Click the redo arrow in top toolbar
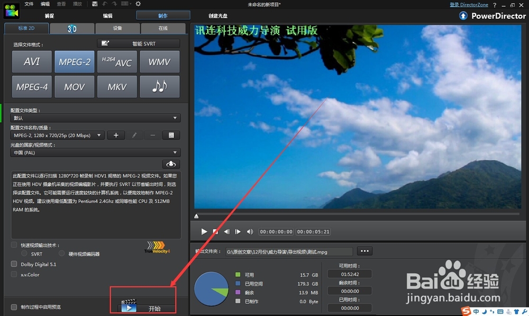The height and width of the screenshot is (316, 529). [114, 4]
